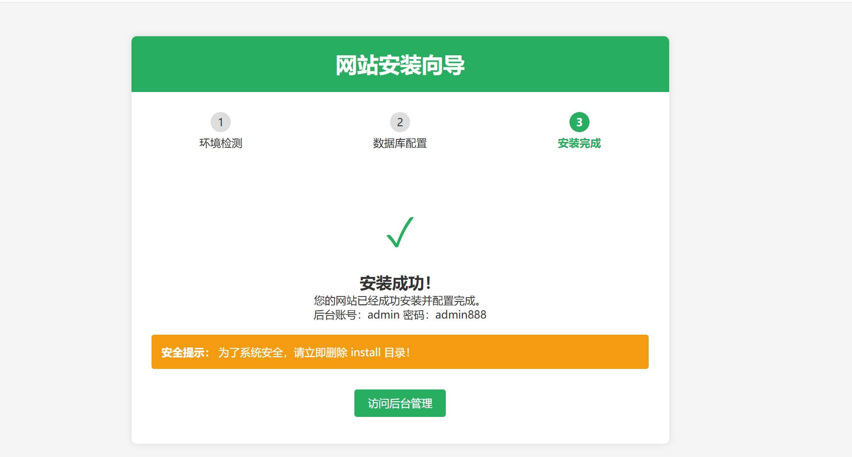Click the 访问后台管理 button

click(400, 403)
